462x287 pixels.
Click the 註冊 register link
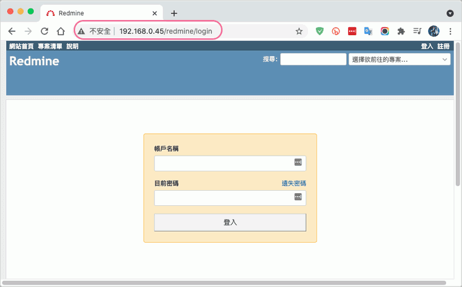(443, 46)
